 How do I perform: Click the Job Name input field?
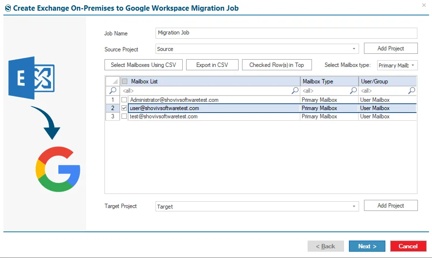click(x=286, y=33)
